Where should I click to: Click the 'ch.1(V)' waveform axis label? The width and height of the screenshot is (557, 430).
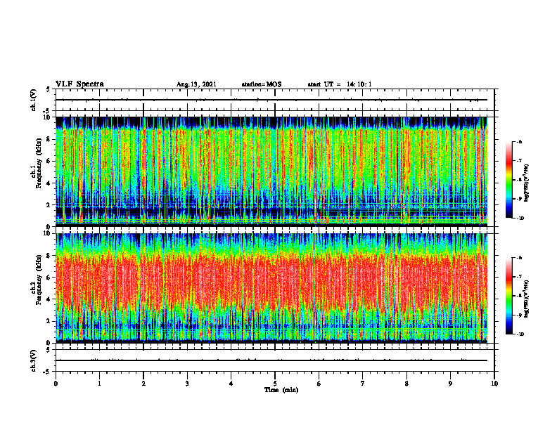click(x=33, y=100)
